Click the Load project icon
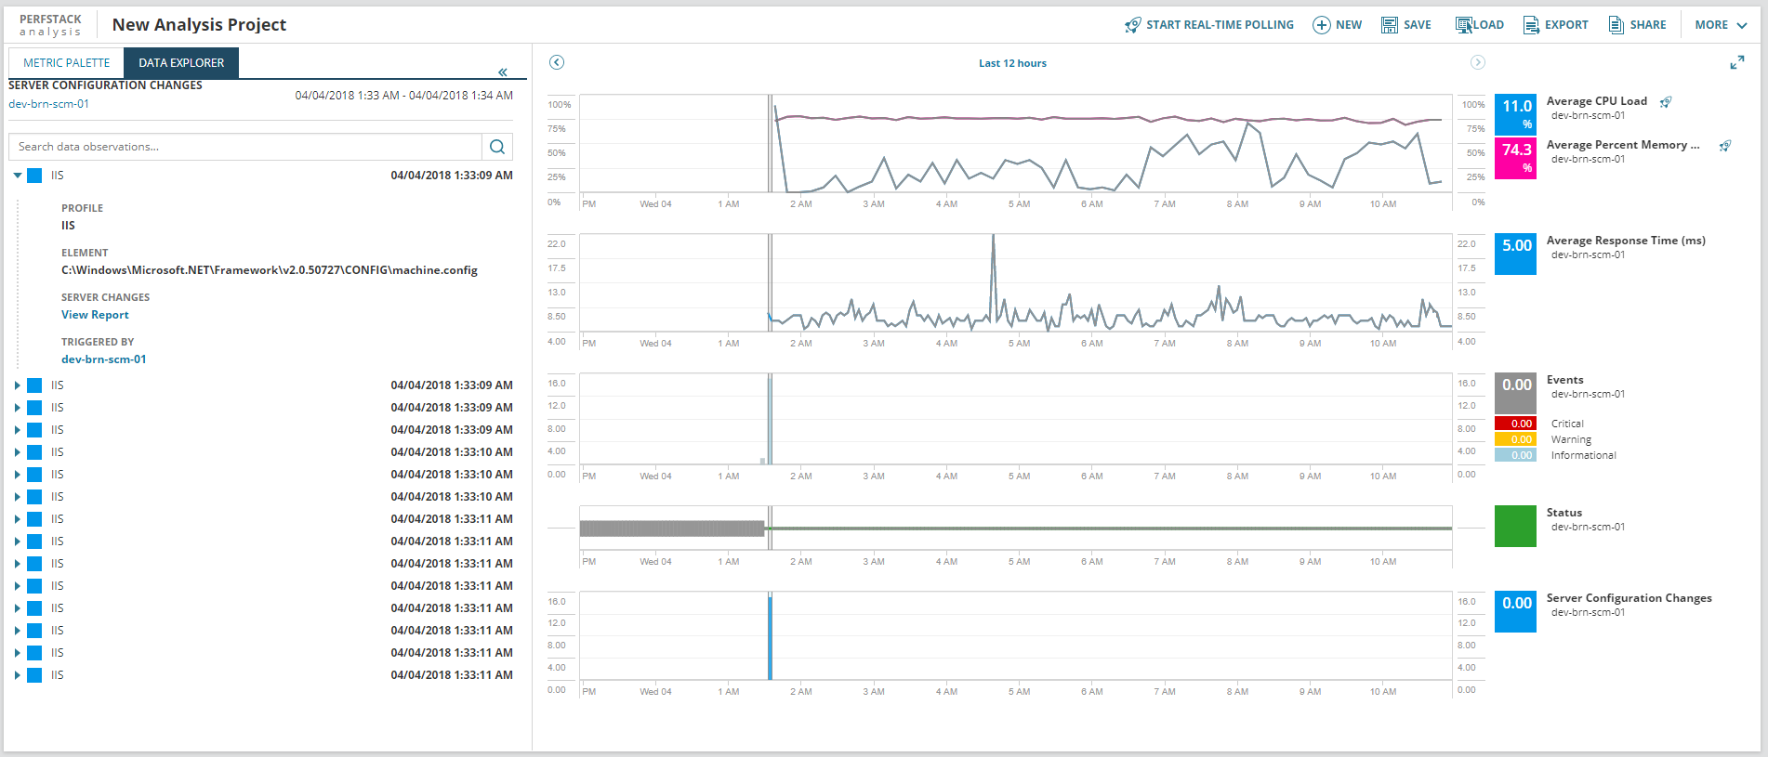The height and width of the screenshot is (757, 1768). tap(1464, 25)
